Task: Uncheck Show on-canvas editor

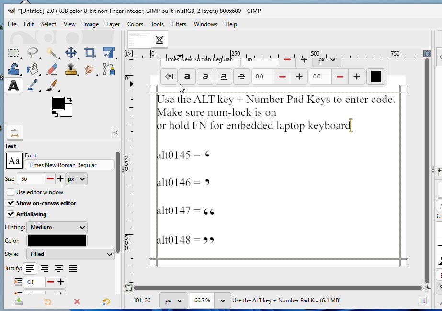Action: click(x=11, y=203)
